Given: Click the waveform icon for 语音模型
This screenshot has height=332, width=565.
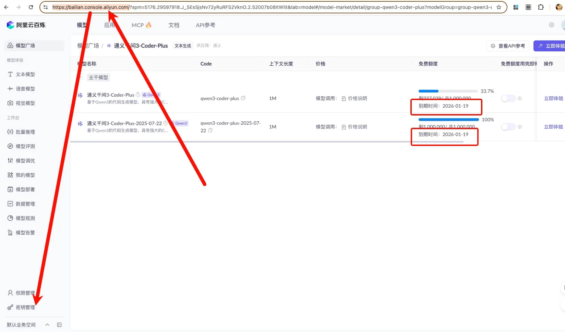Looking at the screenshot, I should [10, 89].
